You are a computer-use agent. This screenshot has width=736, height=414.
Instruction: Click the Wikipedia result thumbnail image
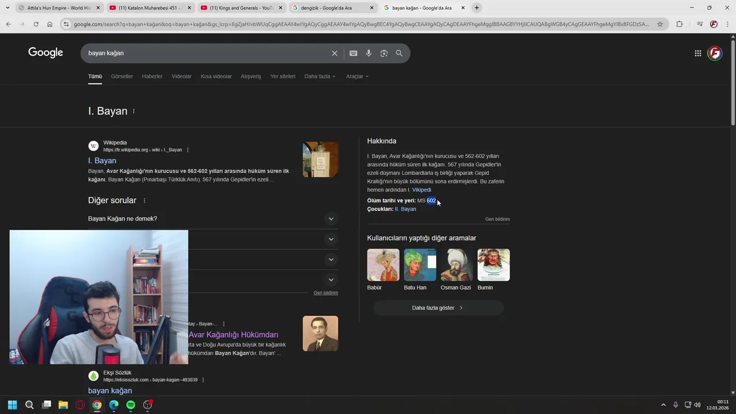click(x=320, y=159)
